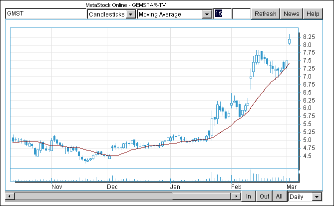This screenshot has height=206, width=334.
Task: Click the 7.0 price axis label
Action: point(307,76)
